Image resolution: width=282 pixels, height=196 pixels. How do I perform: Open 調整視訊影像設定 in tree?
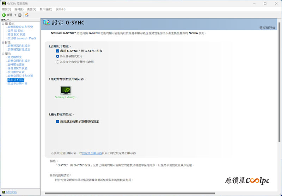coord(19,49)
